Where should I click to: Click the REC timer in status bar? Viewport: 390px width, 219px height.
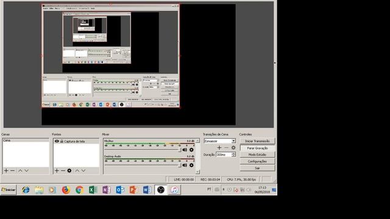pyautogui.click(x=210, y=179)
